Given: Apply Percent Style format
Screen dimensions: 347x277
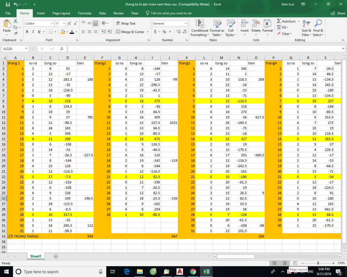Looking at the screenshot, I should click(x=164, y=32).
